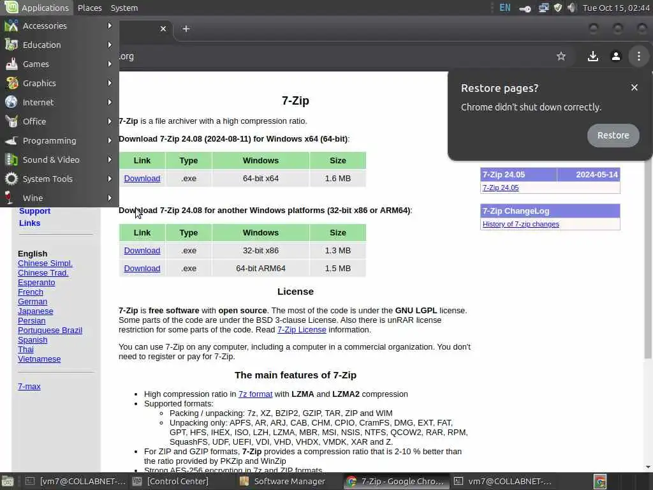This screenshot has height=490, width=653.
Task: Open History of 7-zip changes link
Action: (x=520, y=224)
